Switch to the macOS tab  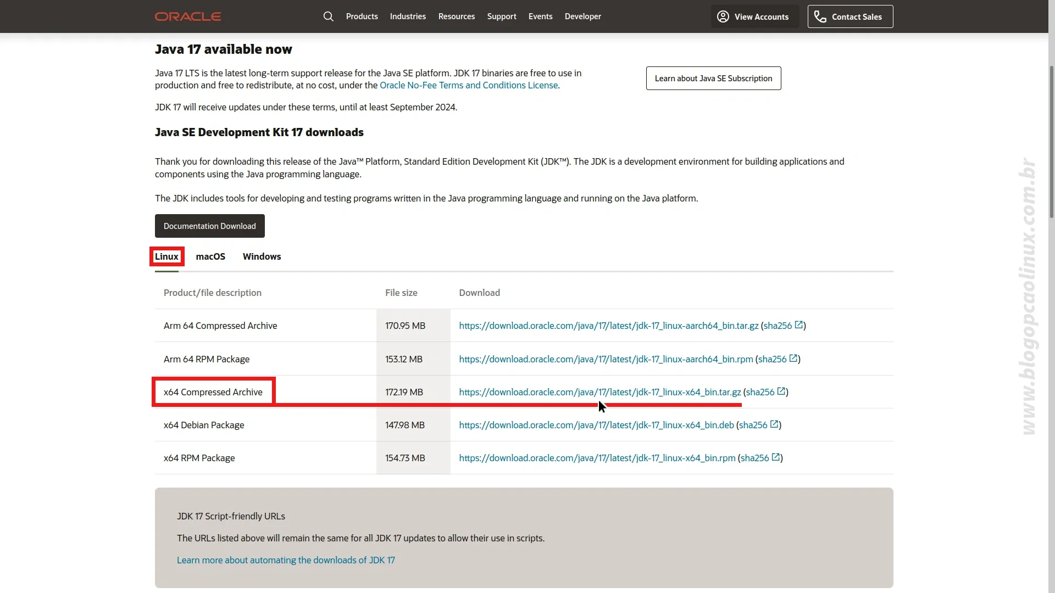[x=210, y=256]
